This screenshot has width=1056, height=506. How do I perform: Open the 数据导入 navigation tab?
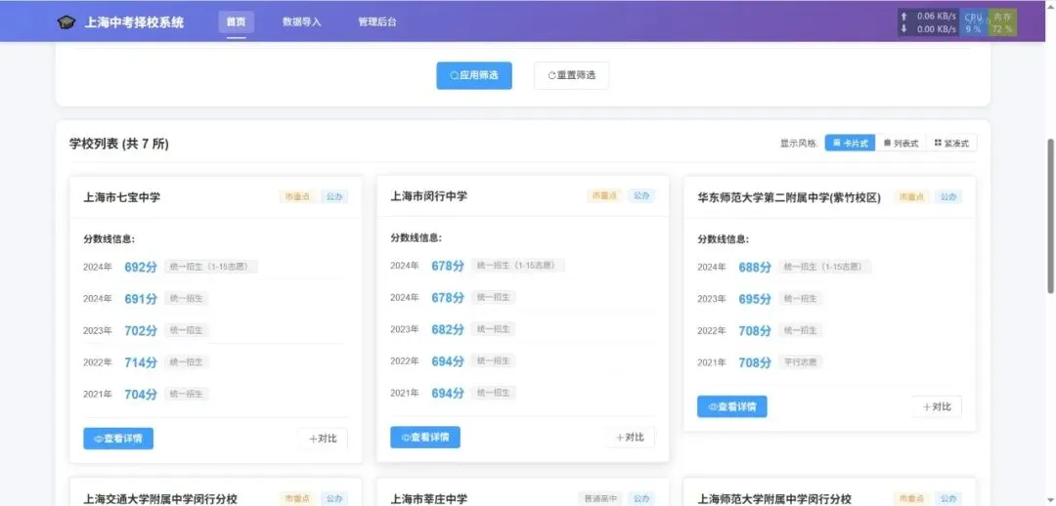click(x=302, y=21)
